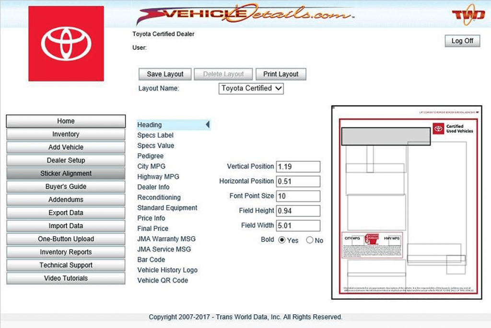The height and width of the screenshot is (328, 491).
Task: Click the Toyota logo image
Action: (66, 44)
